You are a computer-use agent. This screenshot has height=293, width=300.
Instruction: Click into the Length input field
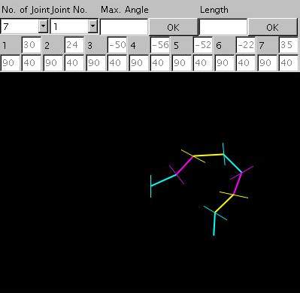(223, 27)
